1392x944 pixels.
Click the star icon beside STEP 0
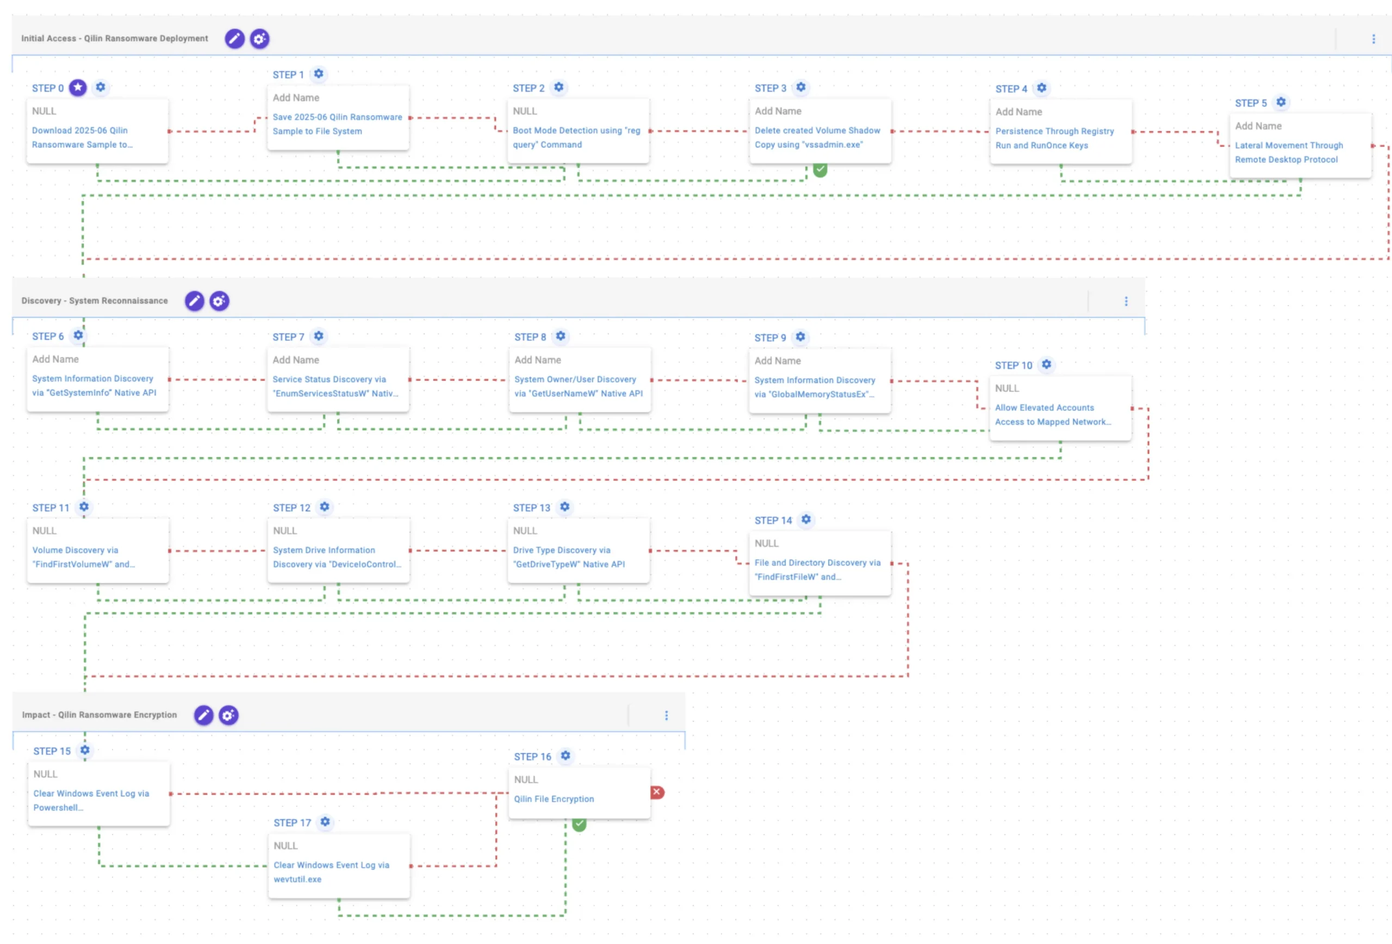tap(78, 88)
